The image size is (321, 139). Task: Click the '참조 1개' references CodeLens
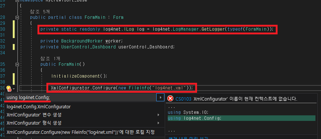pyautogui.click(x=50, y=59)
